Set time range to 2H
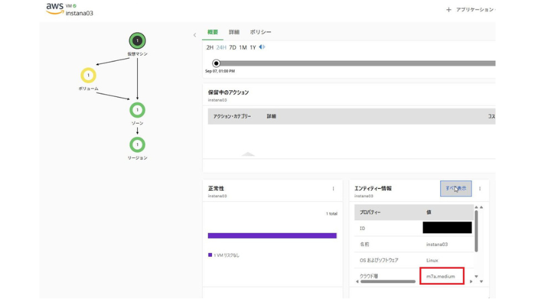The image size is (535, 301). coord(210,47)
